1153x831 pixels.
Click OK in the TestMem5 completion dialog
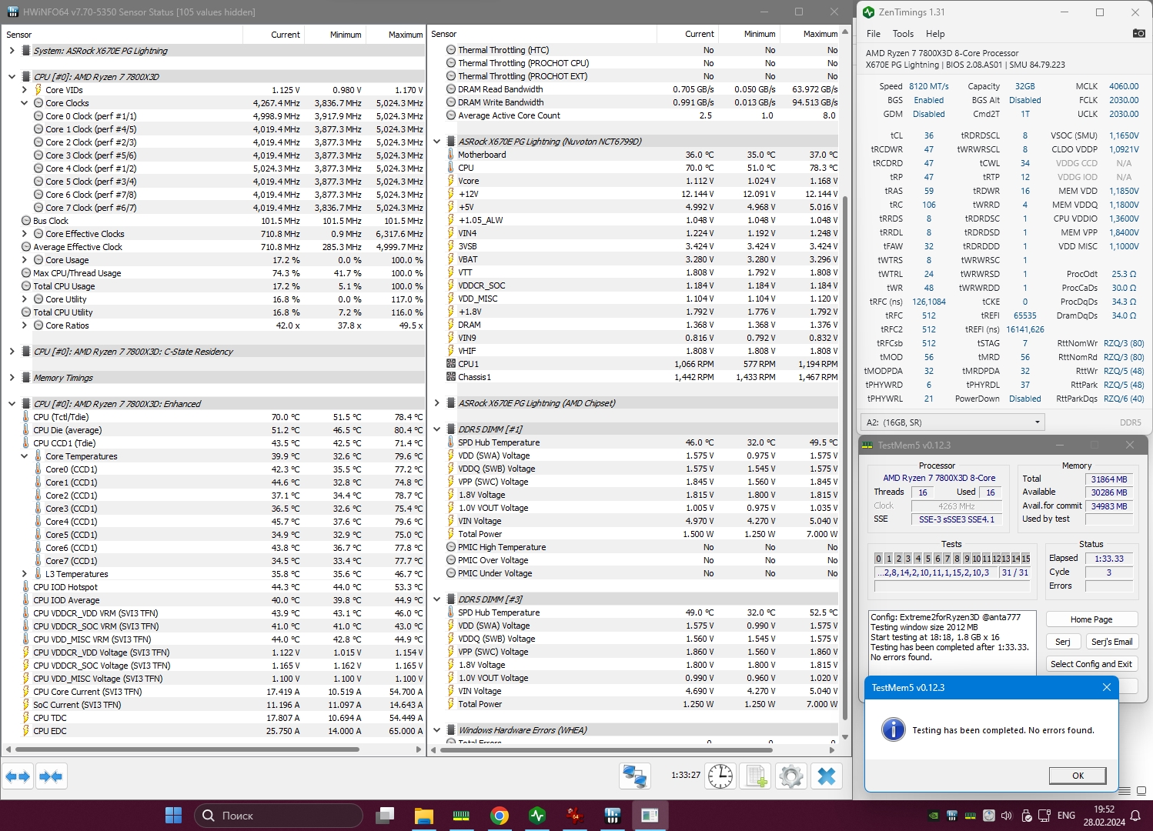tap(1078, 776)
